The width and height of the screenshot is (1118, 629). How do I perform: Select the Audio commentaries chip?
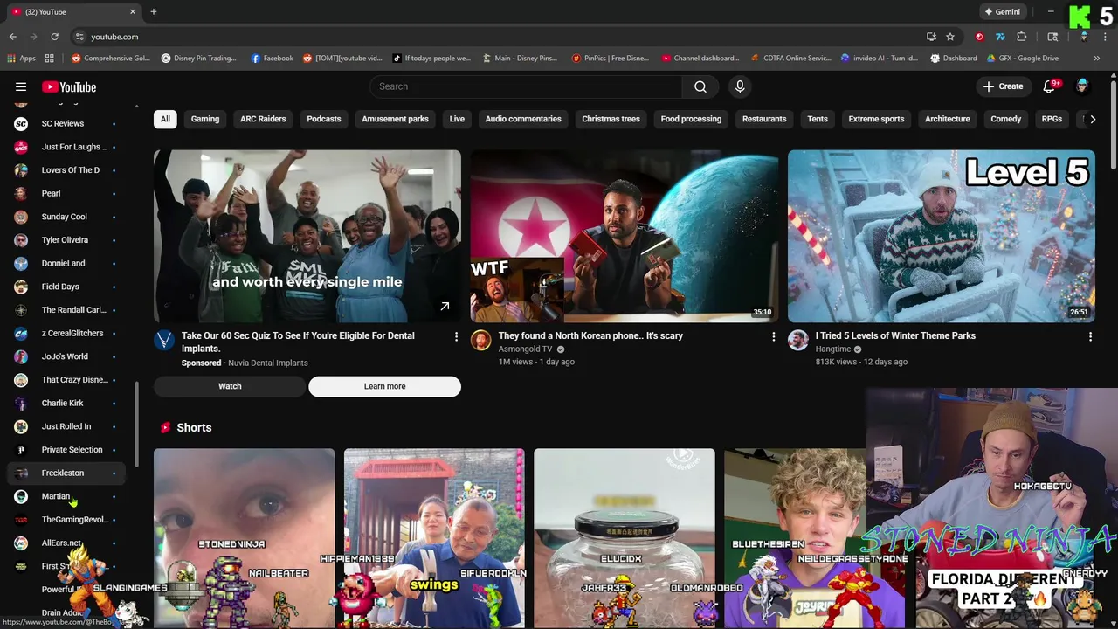coord(523,119)
